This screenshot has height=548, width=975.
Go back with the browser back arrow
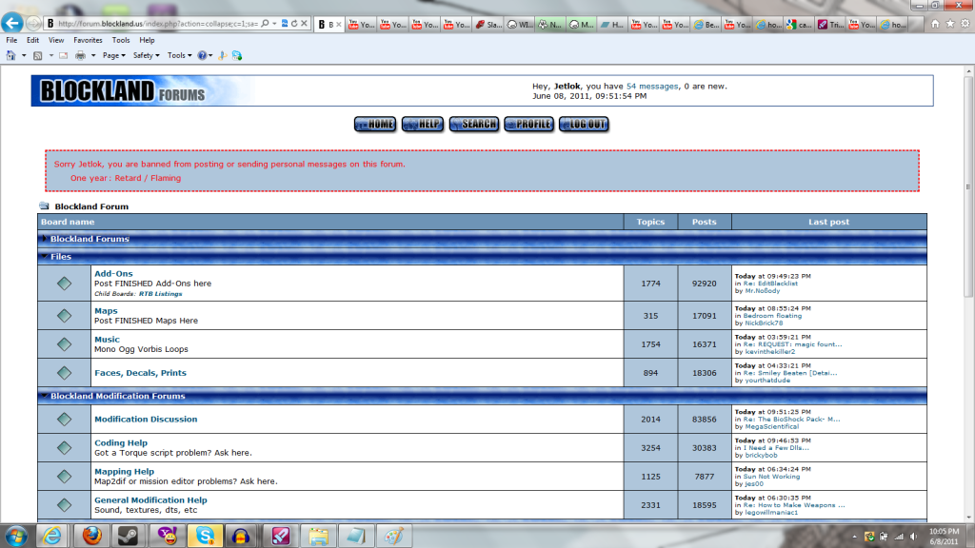(12, 23)
